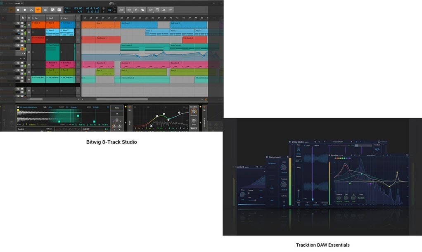The image size is (422, 252).
Task: Solo the Keys track
Action: pos(18,31)
